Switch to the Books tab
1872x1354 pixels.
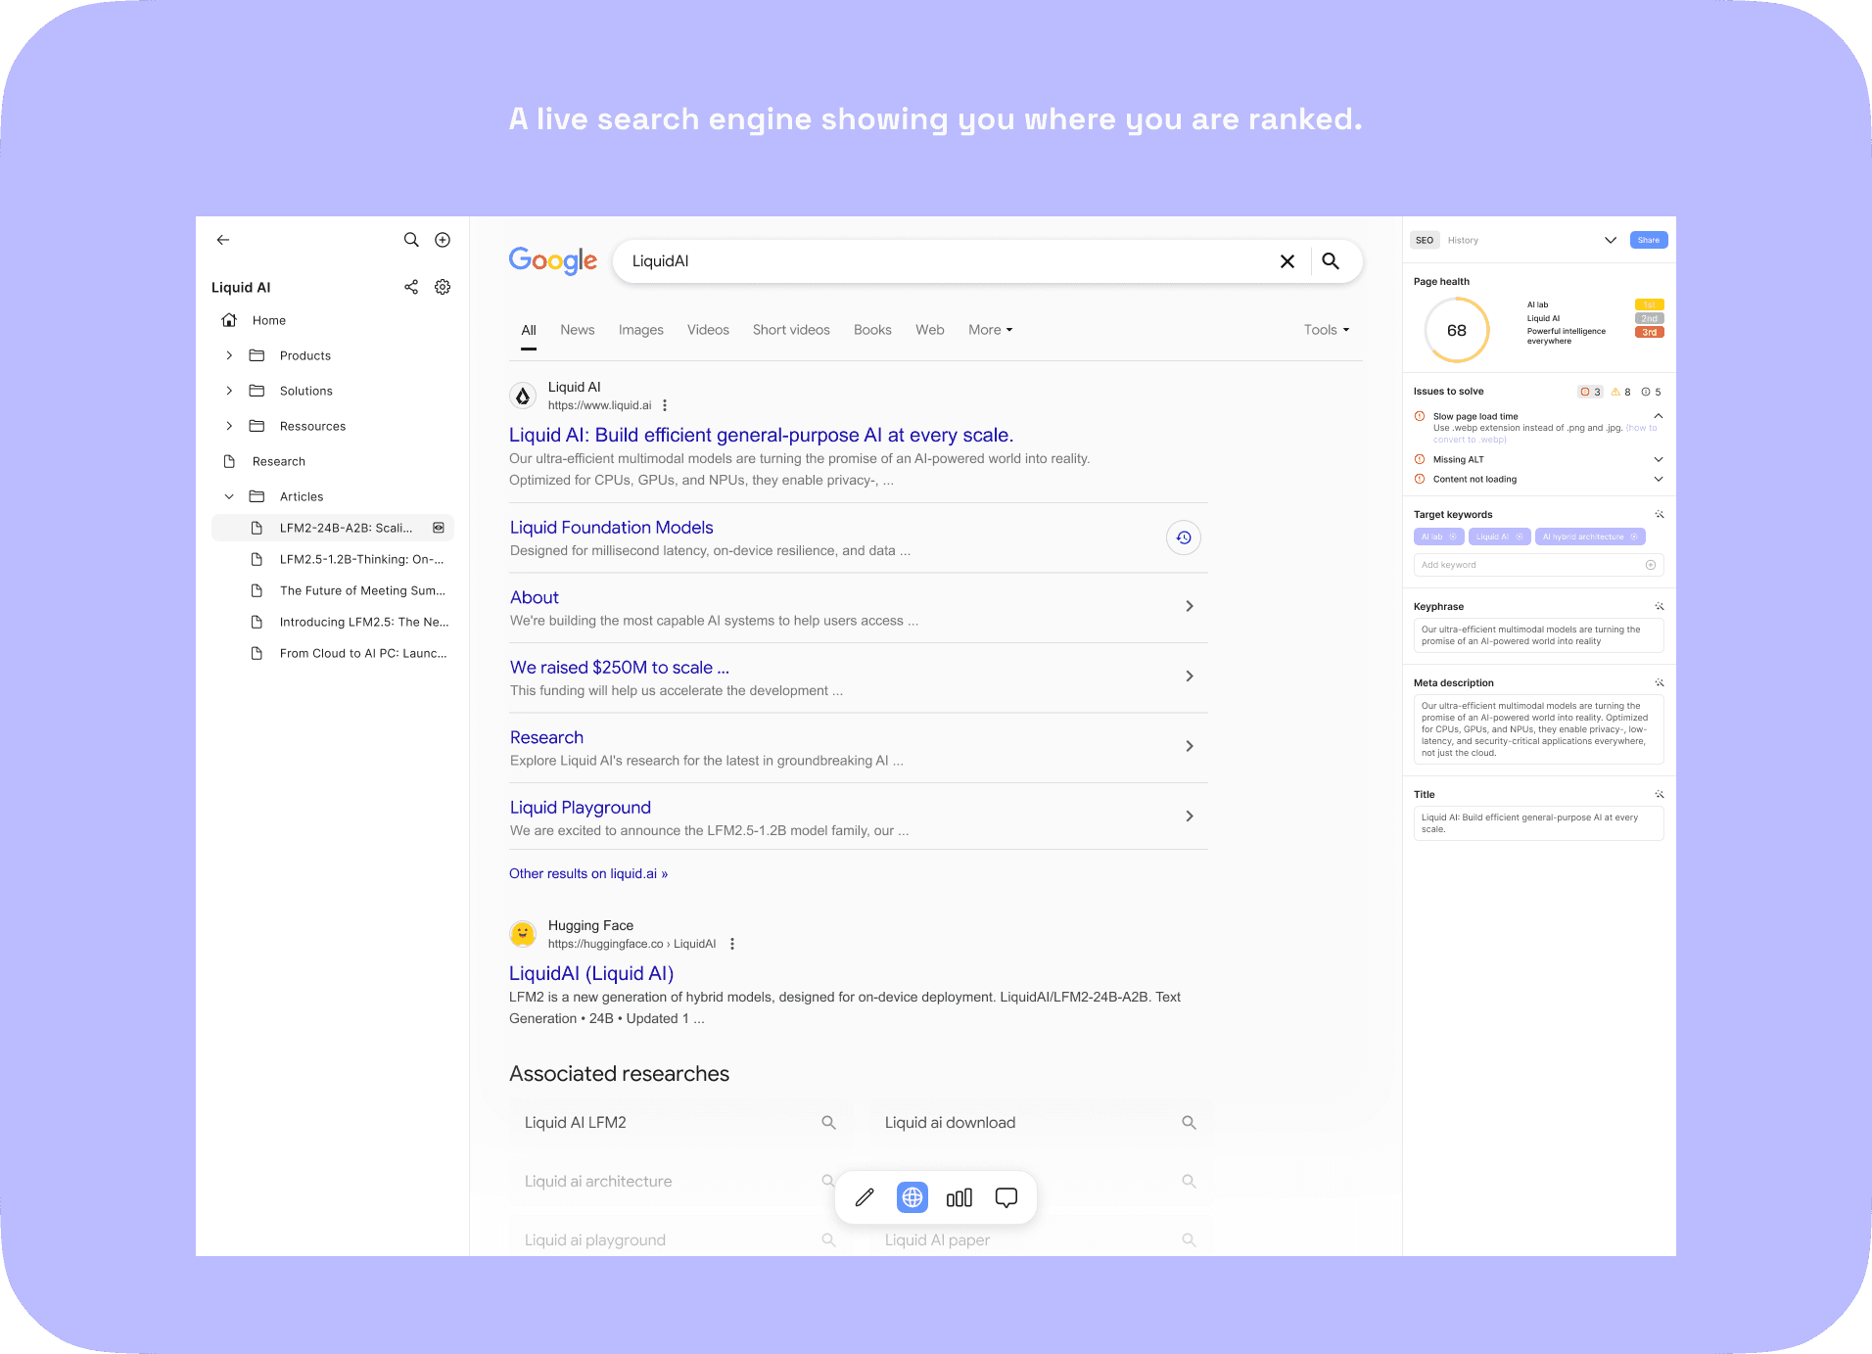point(872,330)
